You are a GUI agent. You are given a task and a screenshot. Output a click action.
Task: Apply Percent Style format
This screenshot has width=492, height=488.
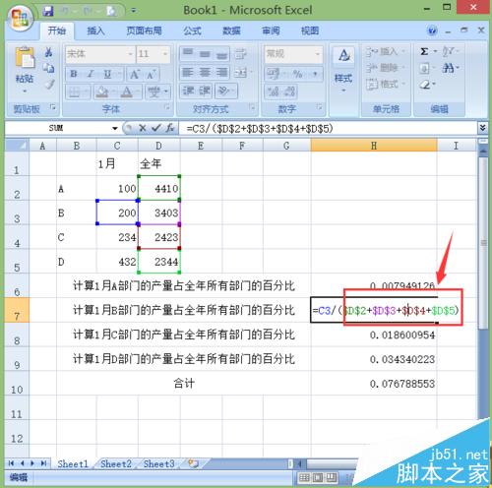297,74
